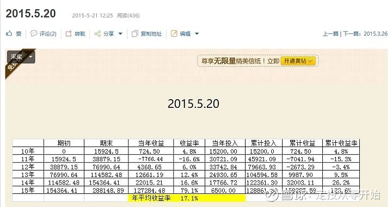Click 复制地址 copy address link
392x207 pixels.
(151, 33)
